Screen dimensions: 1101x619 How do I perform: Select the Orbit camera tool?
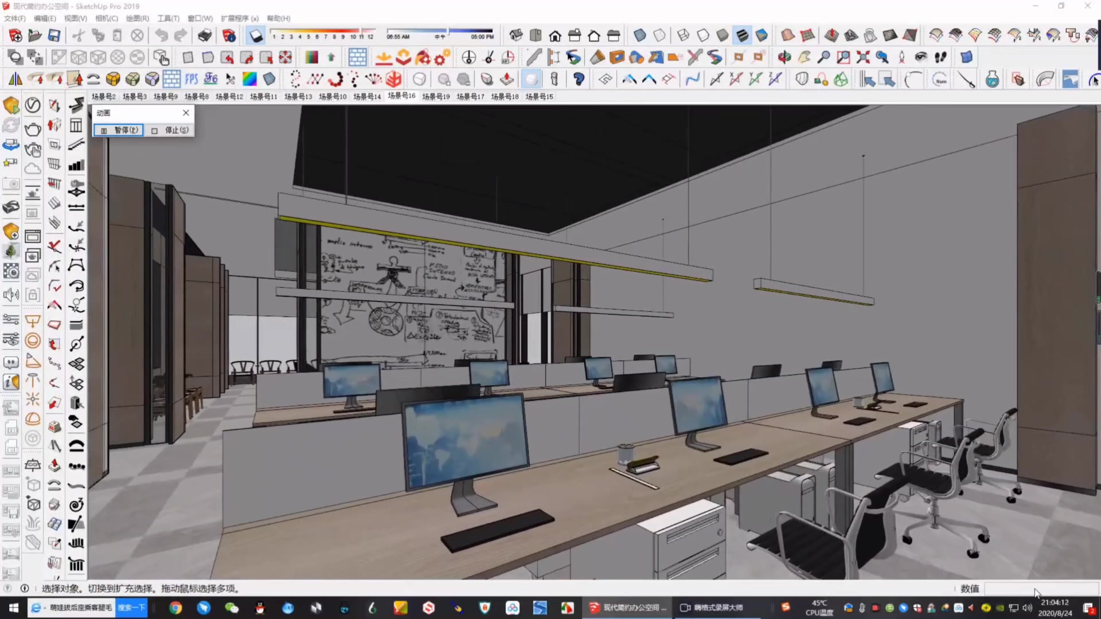(784, 57)
